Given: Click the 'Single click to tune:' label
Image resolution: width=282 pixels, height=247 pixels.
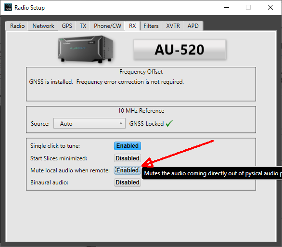Looking at the screenshot, I should click(x=55, y=146).
